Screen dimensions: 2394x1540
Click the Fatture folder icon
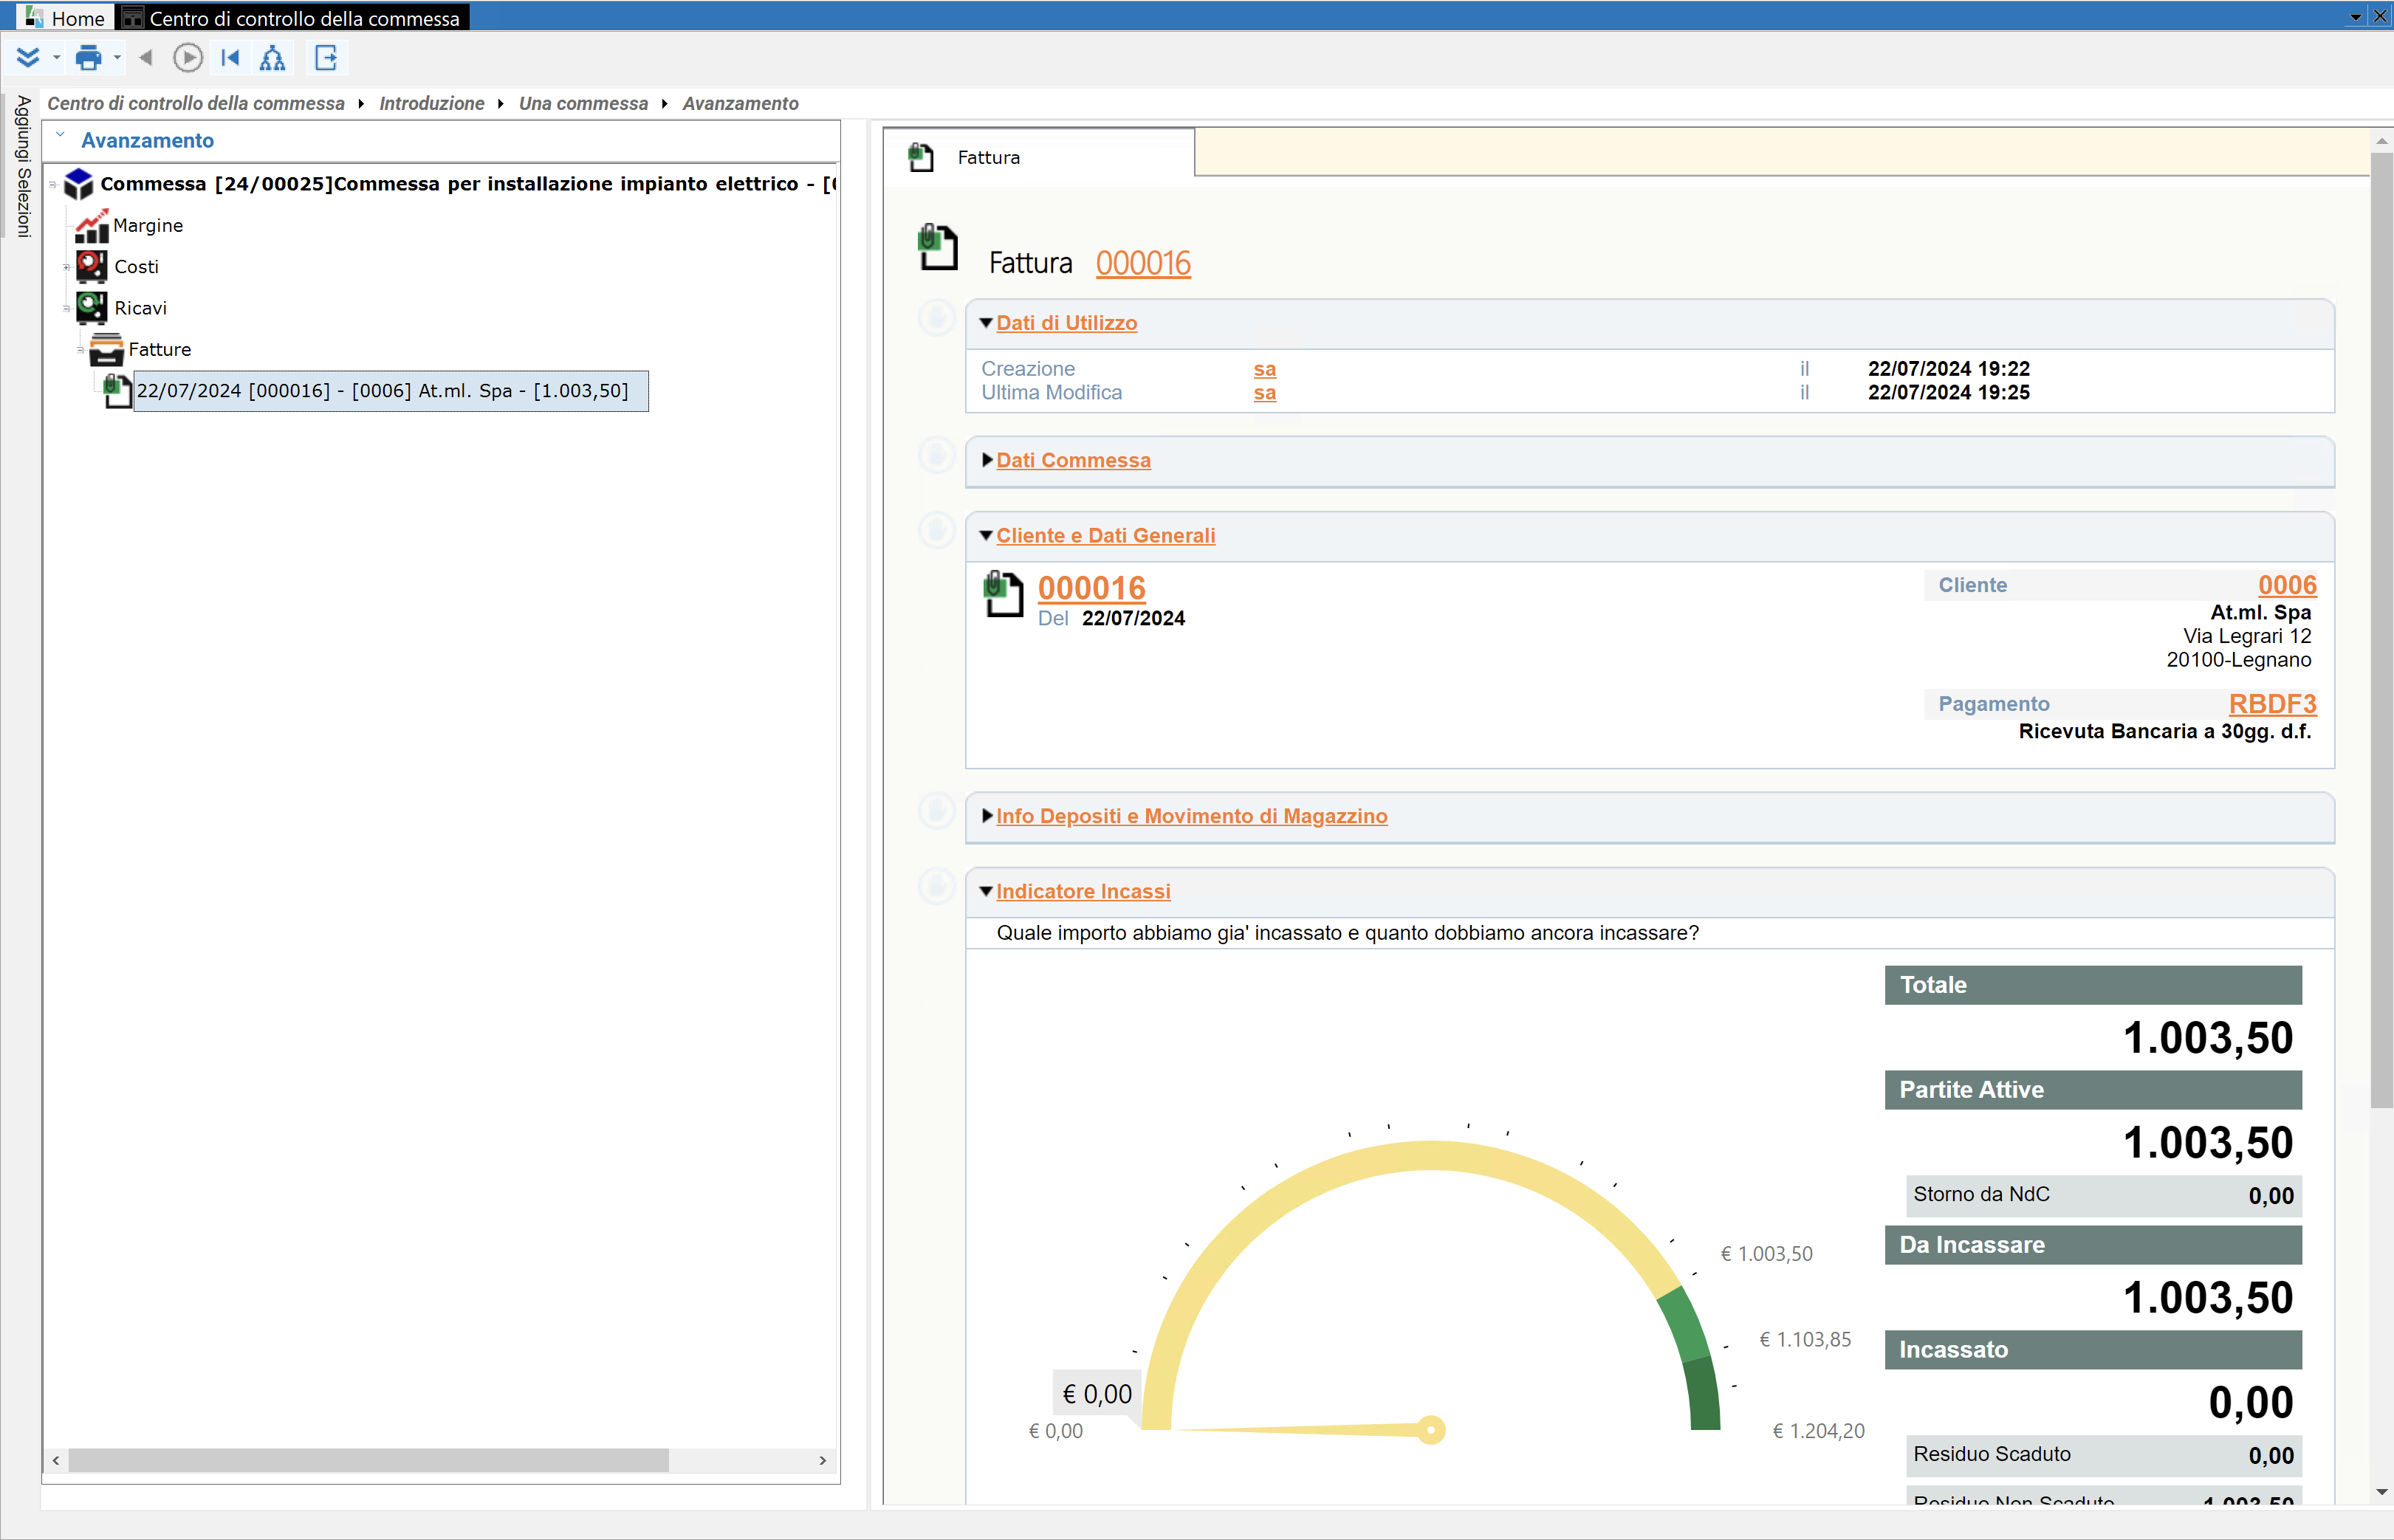coord(106,349)
